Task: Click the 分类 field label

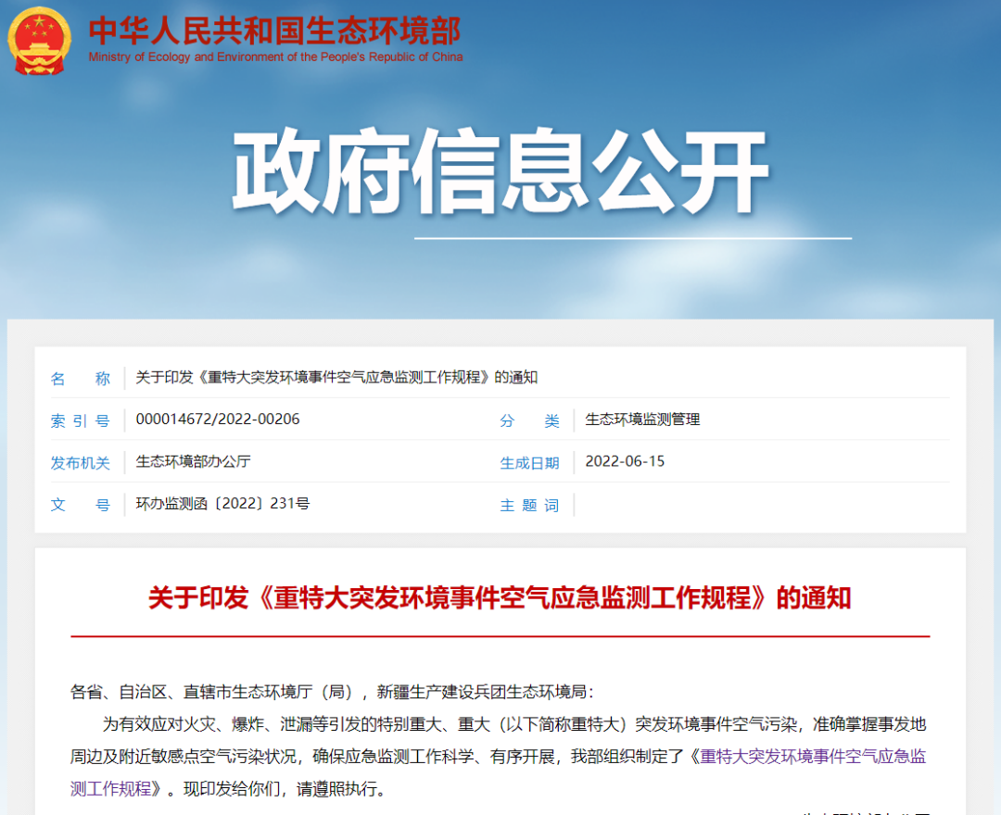Action: (530, 420)
